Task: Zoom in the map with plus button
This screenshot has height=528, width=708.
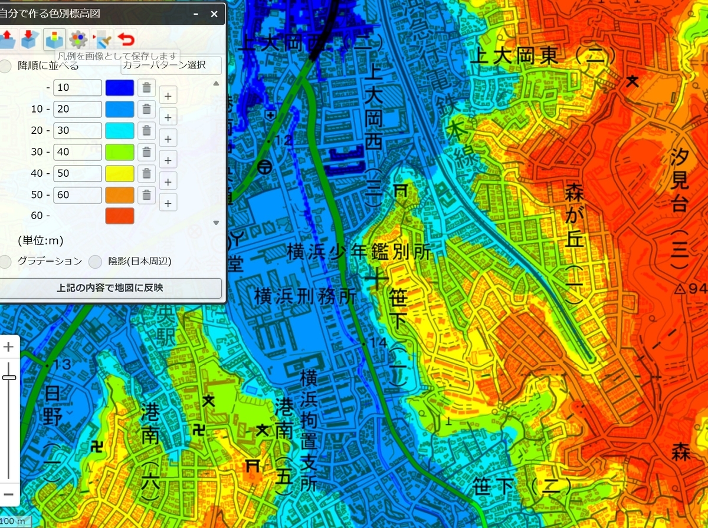Action: pyautogui.click(x=8, y=346)
